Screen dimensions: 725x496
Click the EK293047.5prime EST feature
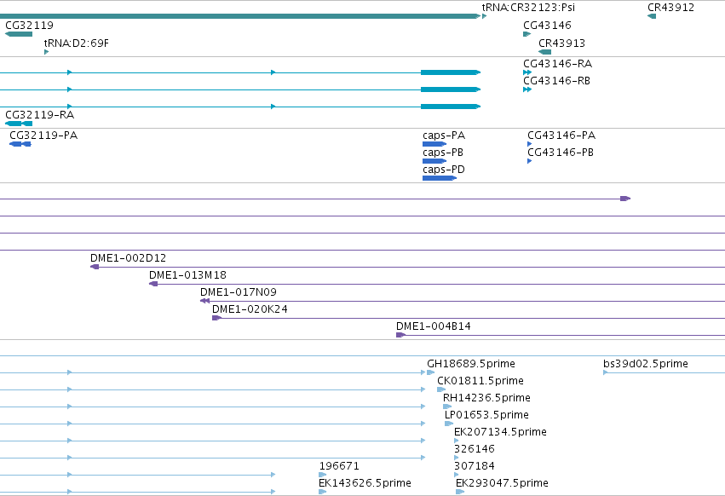(x=459, y=492)
